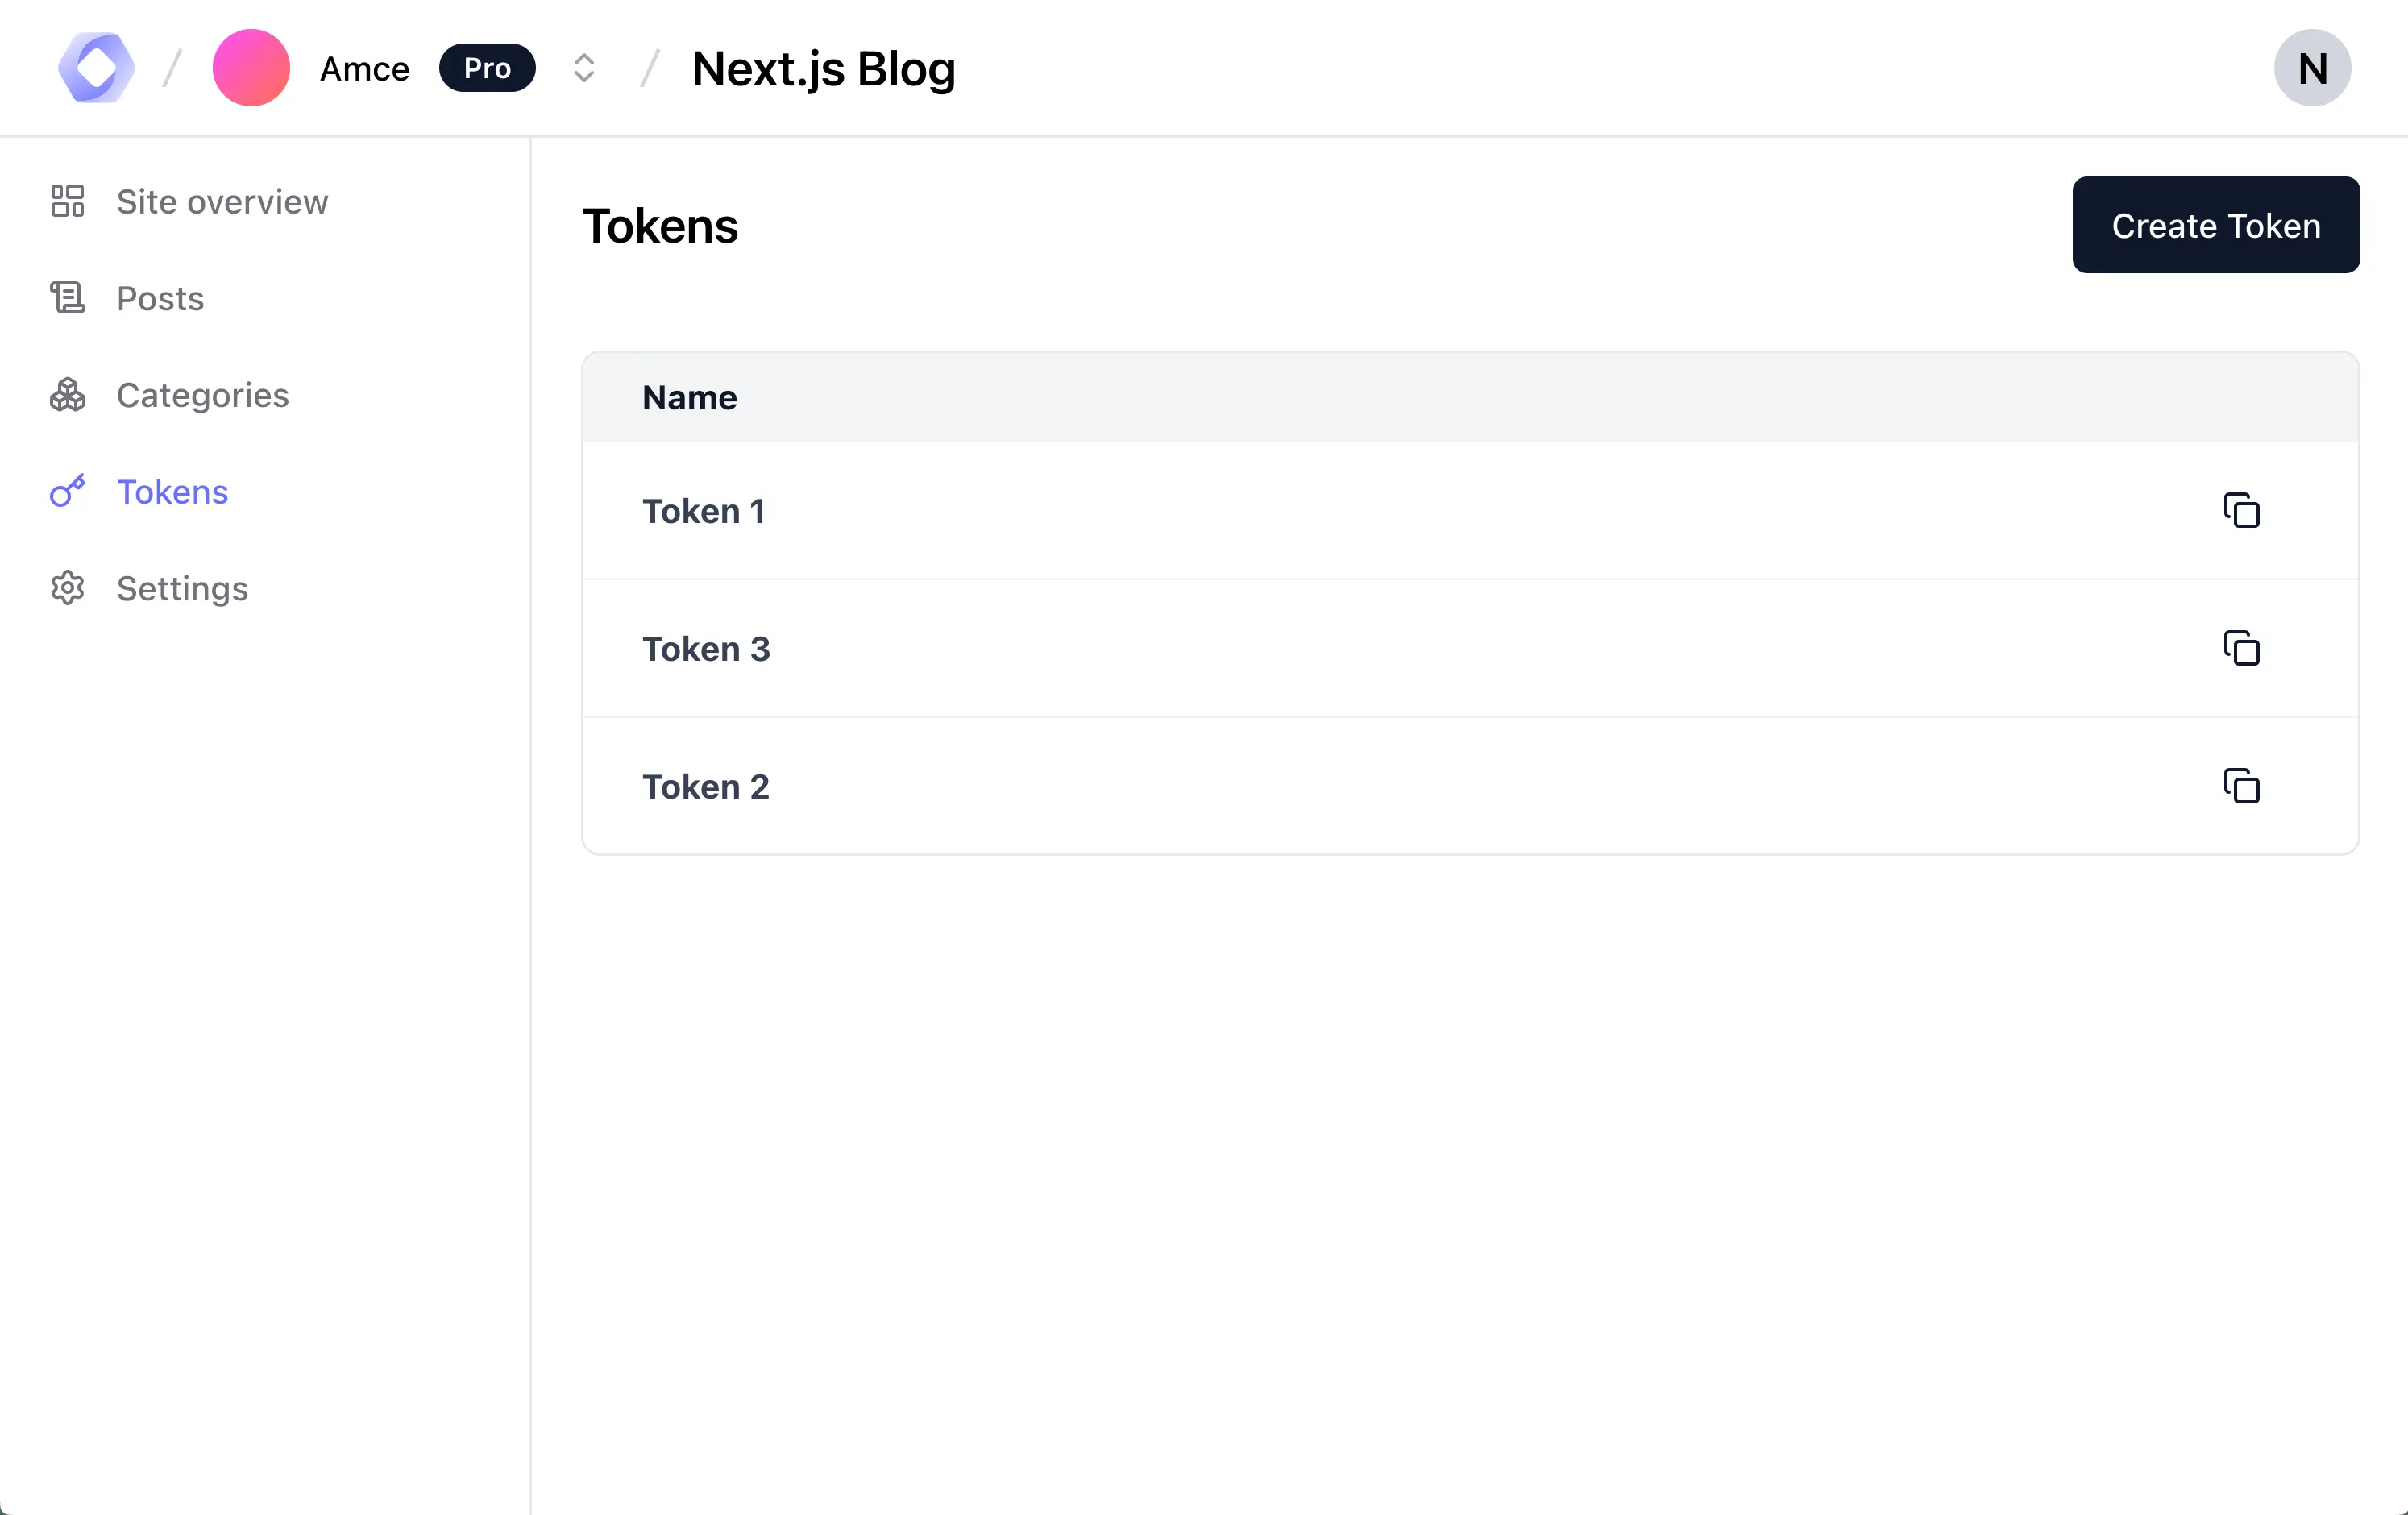
Task: Open the workspace switcher chevrons
Action: [x=584, y=68]
